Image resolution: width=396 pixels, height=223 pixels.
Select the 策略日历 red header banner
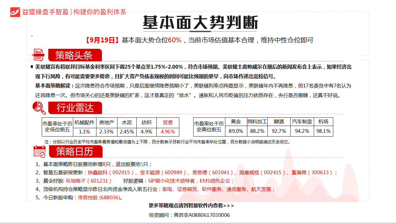coord(75,151)
